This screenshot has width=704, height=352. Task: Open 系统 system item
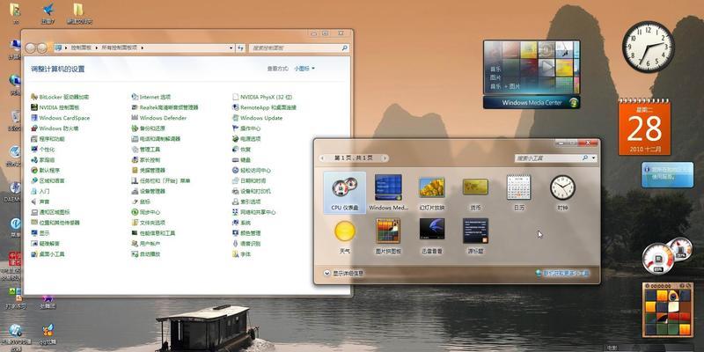coord(241,223)
